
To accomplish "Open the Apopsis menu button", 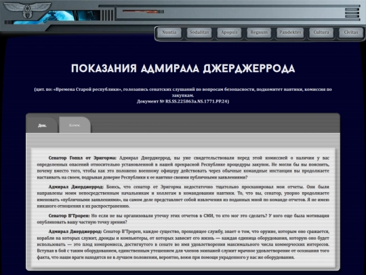I will click(x=229, y=33).
